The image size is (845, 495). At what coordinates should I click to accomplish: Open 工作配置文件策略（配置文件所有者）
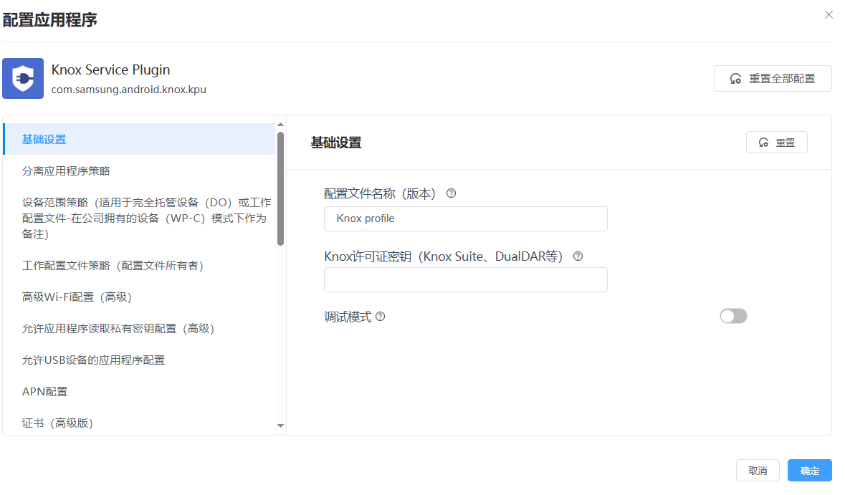(x=139, y=266)
